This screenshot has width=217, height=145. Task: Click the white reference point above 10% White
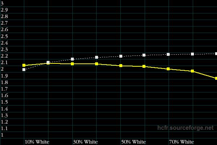24,70
